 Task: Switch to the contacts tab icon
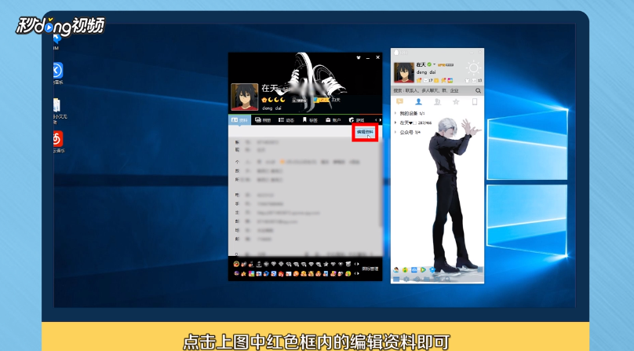click(418, 101)
